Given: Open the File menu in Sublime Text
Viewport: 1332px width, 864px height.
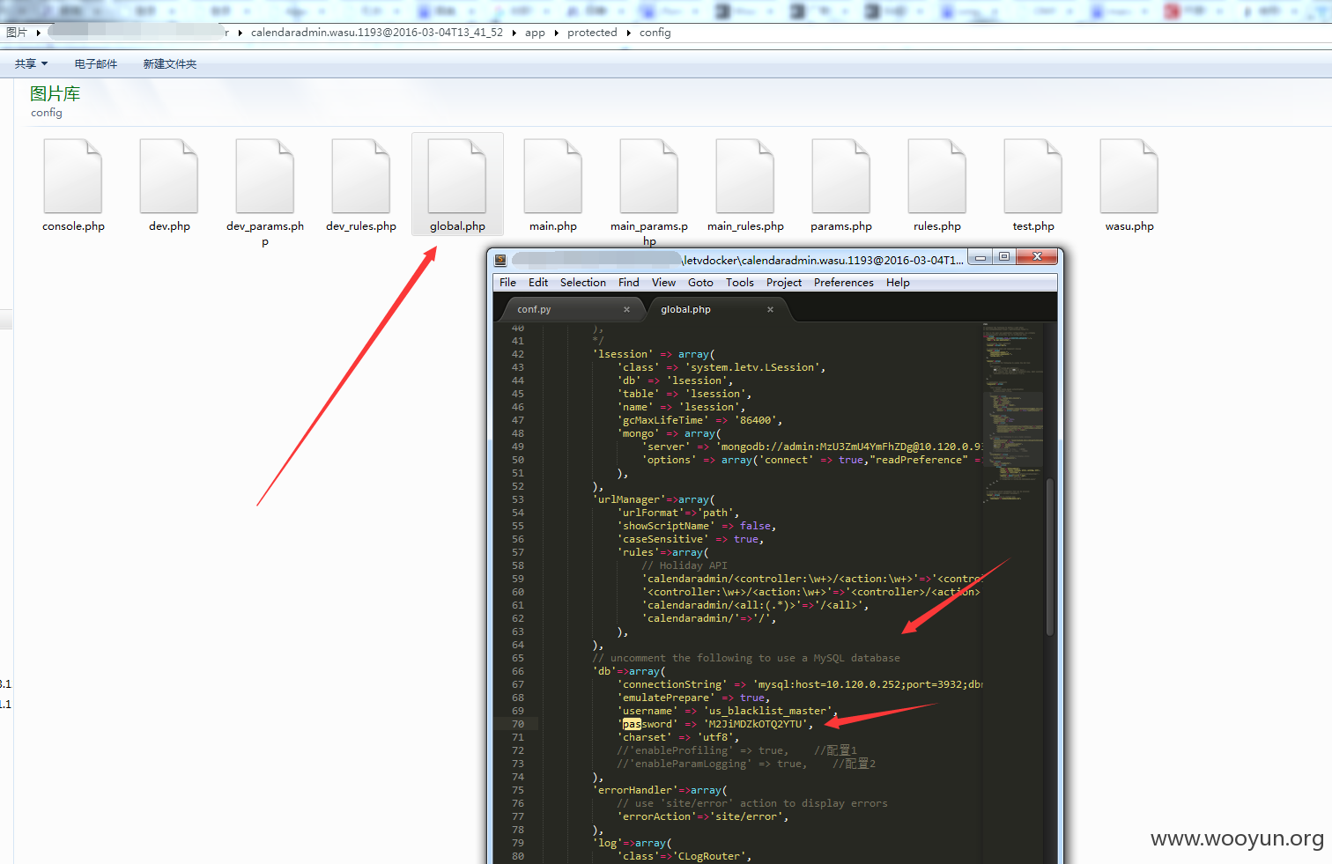Looking at the screenshot, I should click(x=507, y=283).
